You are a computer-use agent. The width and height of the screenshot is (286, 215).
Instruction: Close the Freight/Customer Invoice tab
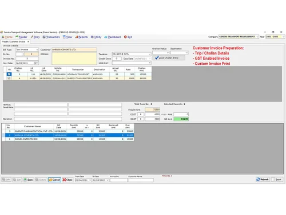pyautogui.click(x=28, y=42)
